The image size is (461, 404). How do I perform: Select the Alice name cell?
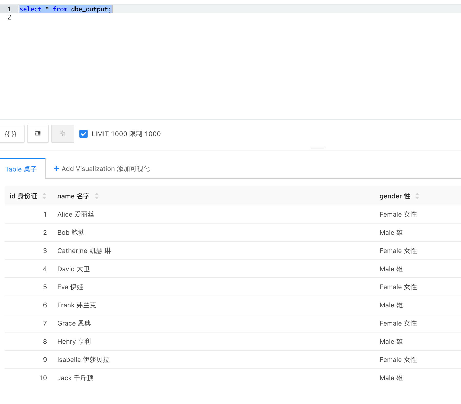pos(76,214)
